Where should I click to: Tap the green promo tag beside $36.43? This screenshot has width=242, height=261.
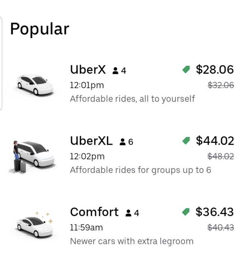pos(186,212)
